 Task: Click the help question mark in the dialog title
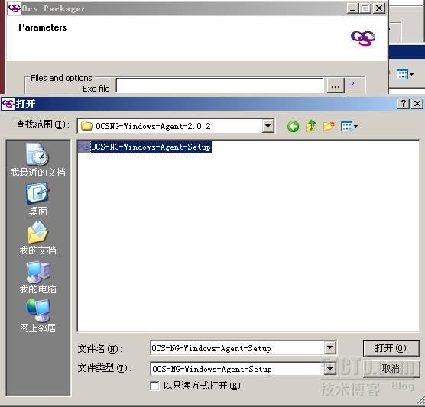click(404, 103)
